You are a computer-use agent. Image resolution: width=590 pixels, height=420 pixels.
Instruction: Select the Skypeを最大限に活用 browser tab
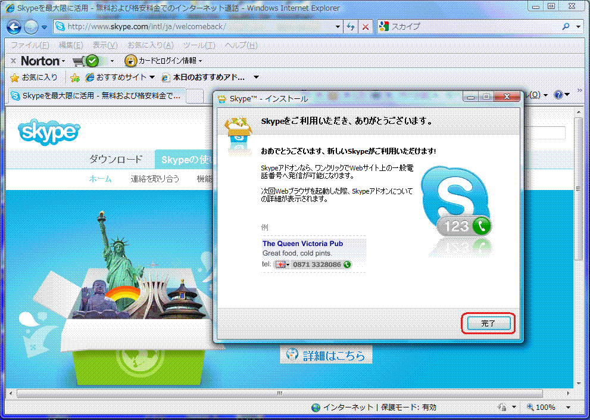coord(96,96)
